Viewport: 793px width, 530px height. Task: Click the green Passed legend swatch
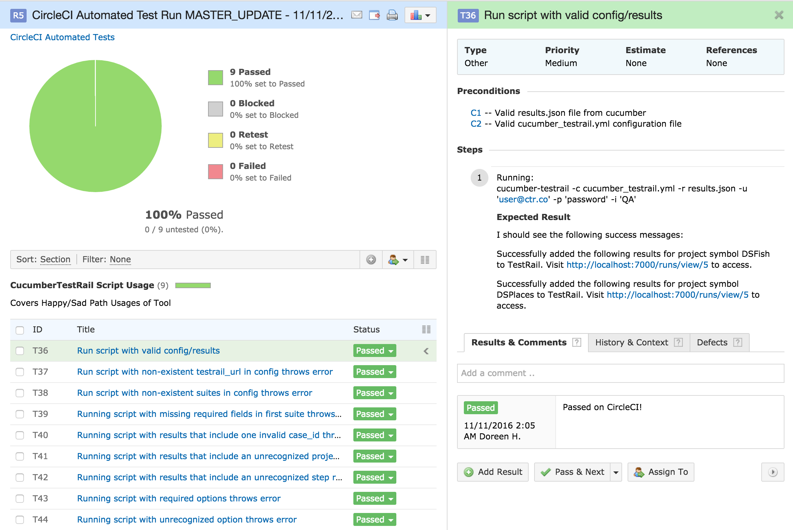[216, 78]
